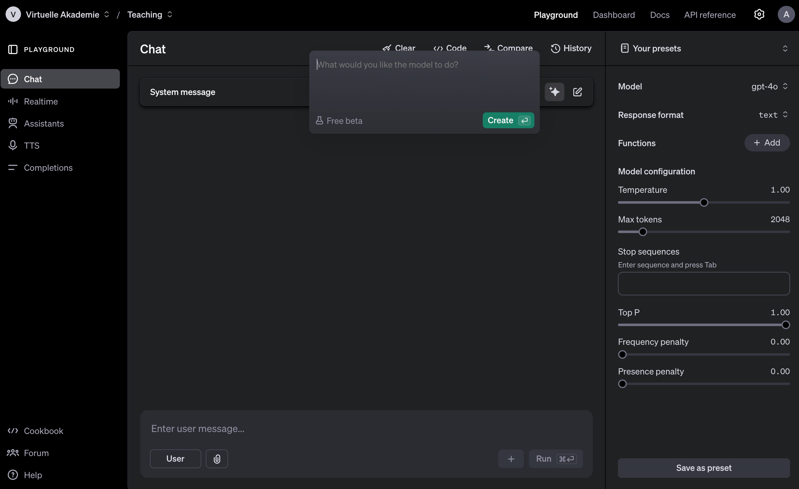Image resolution: width=799 pixels, height=489 pixels.
Task: Toggle message role User button
Action: click(x=175, y=459)
